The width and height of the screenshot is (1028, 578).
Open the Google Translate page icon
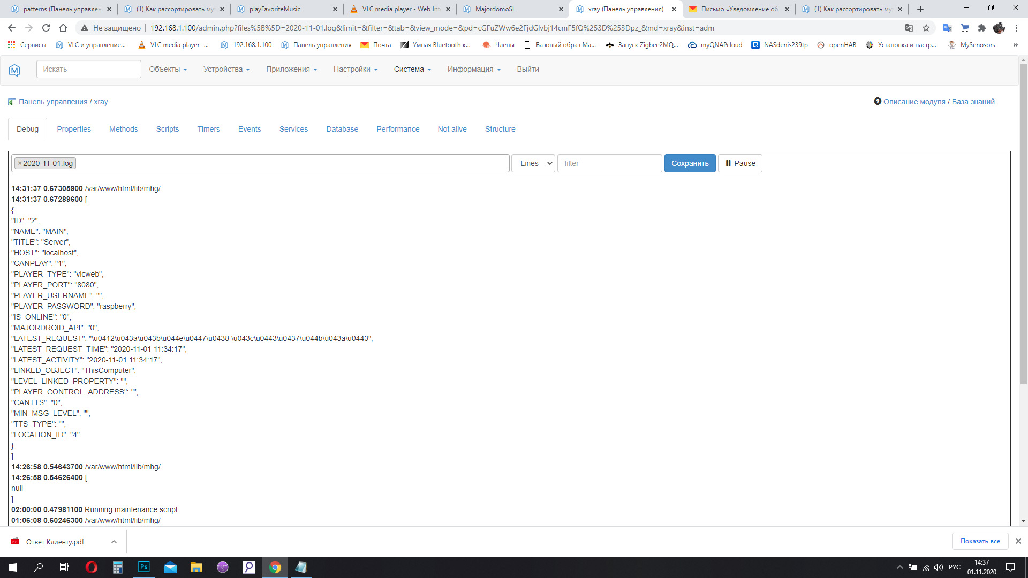point(909,28)
